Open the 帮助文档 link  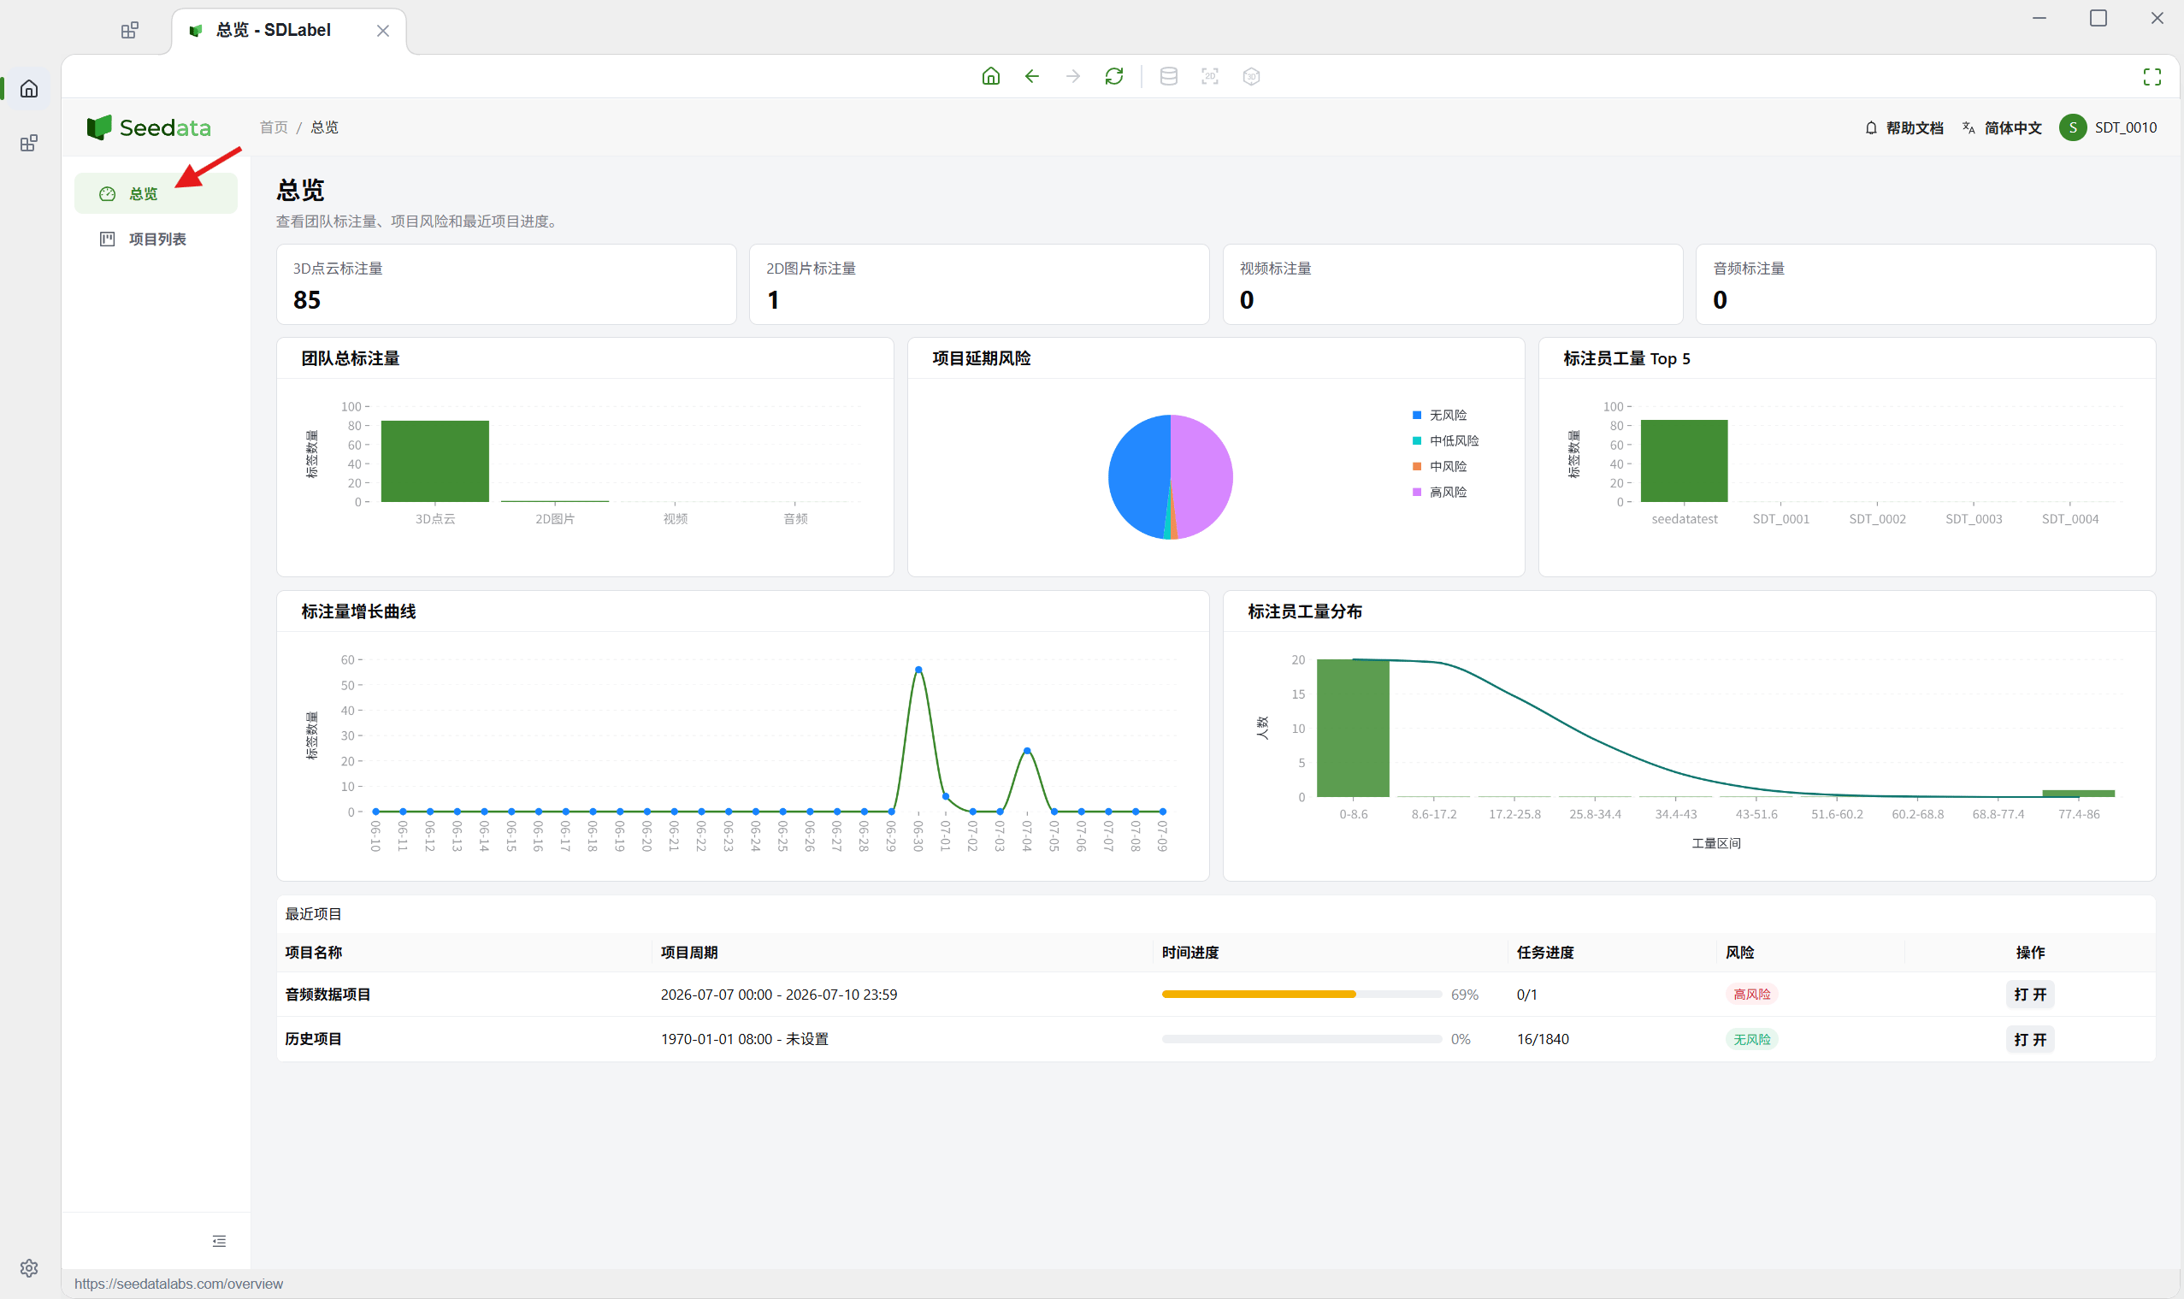(1904, 127)
